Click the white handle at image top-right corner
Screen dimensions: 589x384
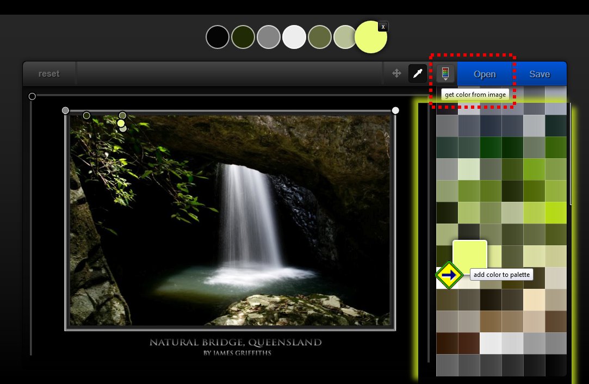coord(395,110)
